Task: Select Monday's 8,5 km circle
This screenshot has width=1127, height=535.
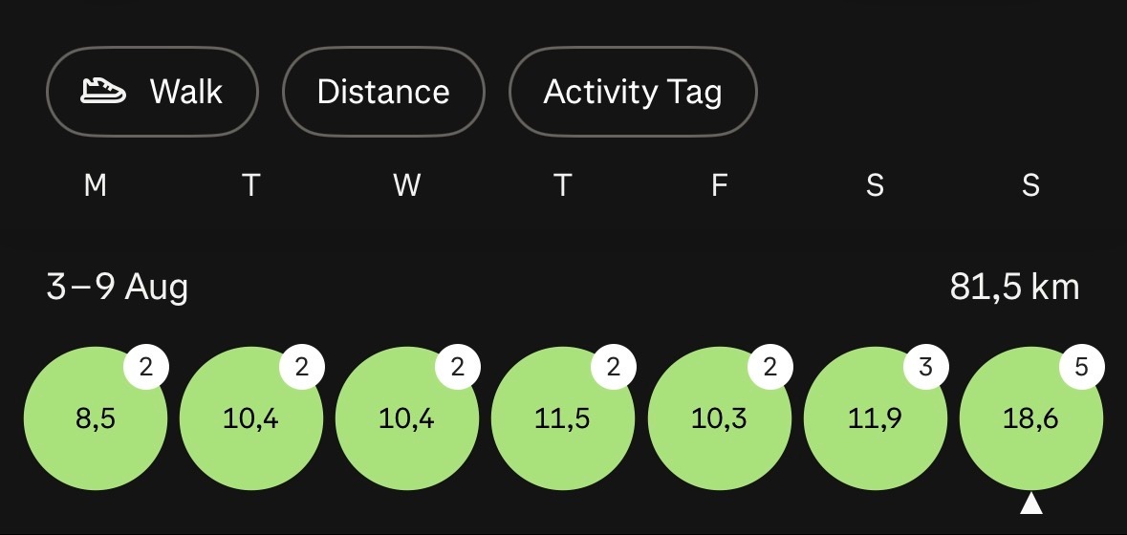Action: pos(96,418)
